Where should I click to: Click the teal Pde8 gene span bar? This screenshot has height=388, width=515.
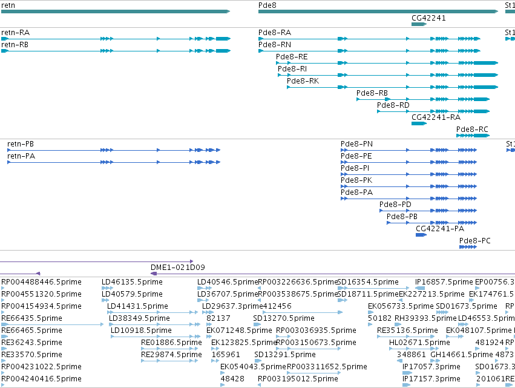[378, 12]
